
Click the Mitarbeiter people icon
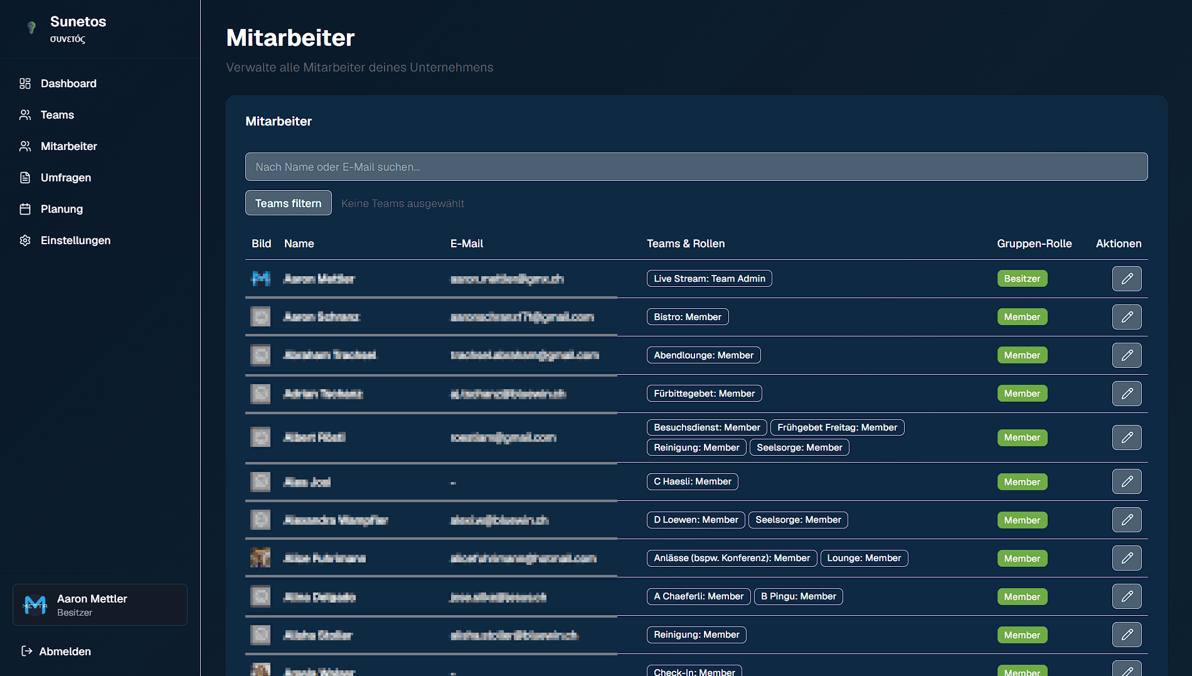click(25, 146)
